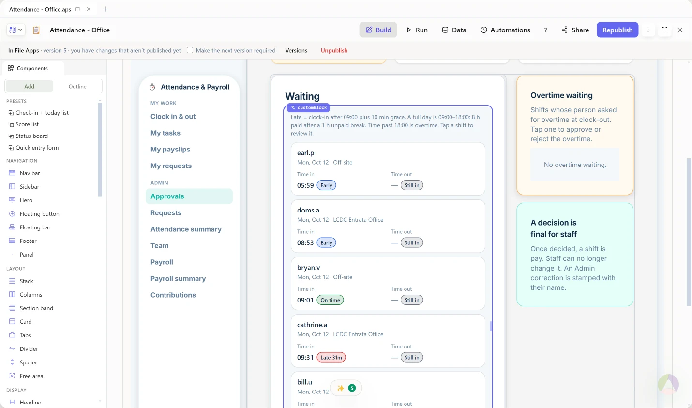Add a Tabs layout component
Viewport: 692px width, 408px height.
point(20,335)
